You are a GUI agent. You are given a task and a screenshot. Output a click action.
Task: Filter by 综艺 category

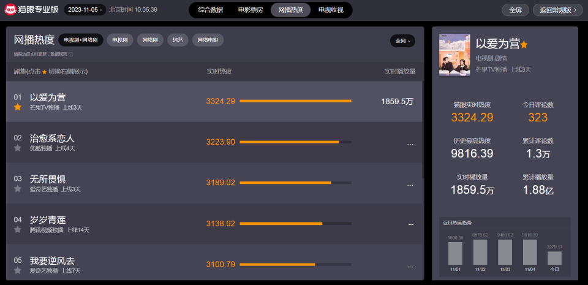click(x=178, y=40)
